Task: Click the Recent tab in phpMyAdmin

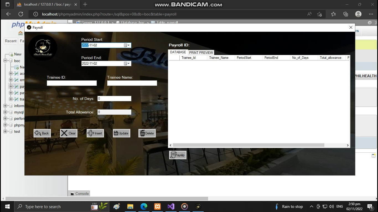Action: click(x=11, y=41)
